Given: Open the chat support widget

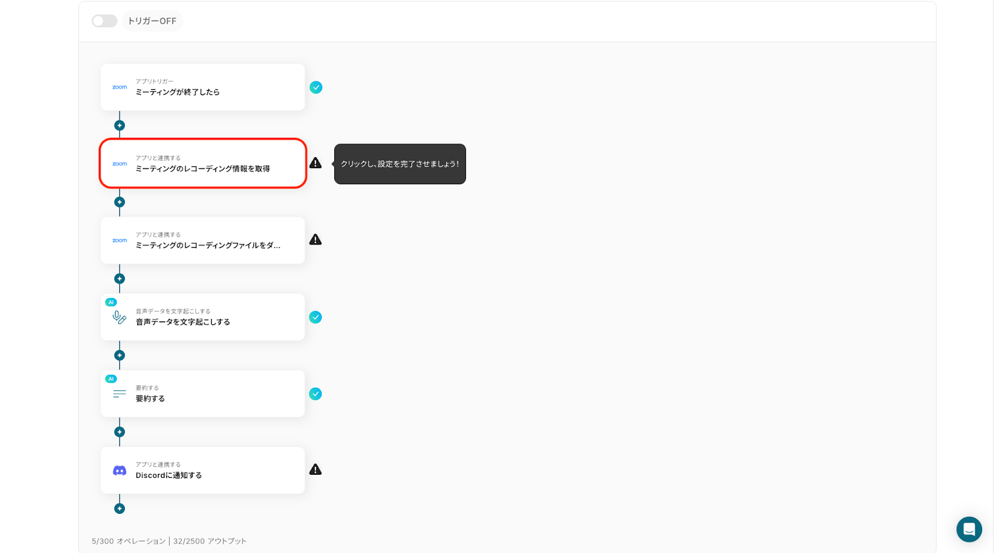Looking at the screenshot, I should [x=969, y=529].
